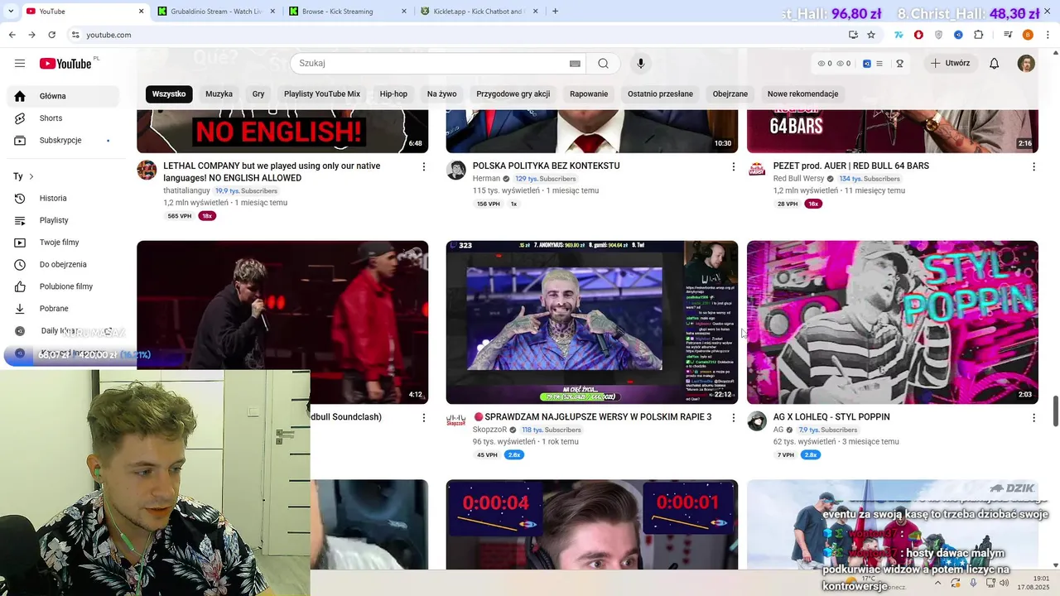
Task: Open the red stop-hand extension icon
Action: tap(918, 35)
